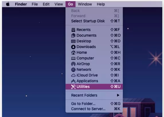
Task: Click the ⇧⌘A shortcut beside Applications
Action: pos(115,81)
